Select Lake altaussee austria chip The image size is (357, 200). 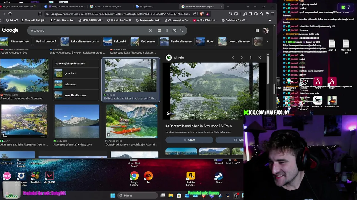(x=81, y=41)
